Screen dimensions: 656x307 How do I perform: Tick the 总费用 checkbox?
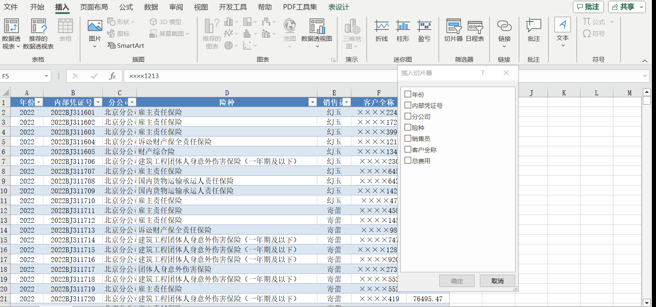click(408, 161)
